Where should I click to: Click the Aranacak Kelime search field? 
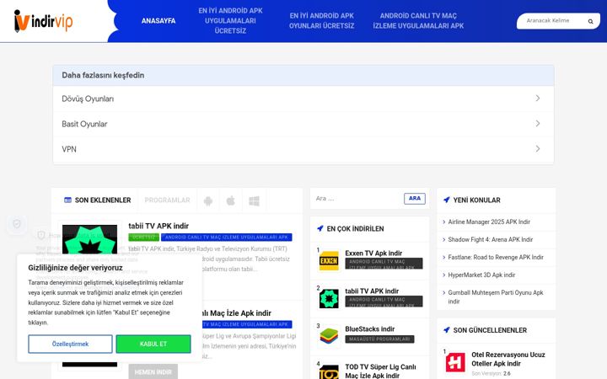pos(554,21)
